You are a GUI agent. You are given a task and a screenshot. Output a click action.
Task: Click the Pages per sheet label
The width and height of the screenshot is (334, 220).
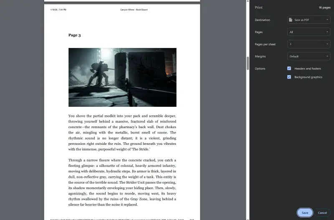pyautogui.click(x=265, y=44)
